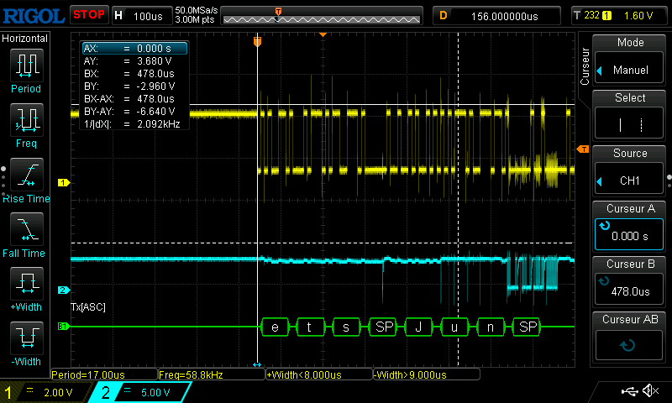Open the horizontal timebase 100us setting
672x403 pixels.
[142, 16]
